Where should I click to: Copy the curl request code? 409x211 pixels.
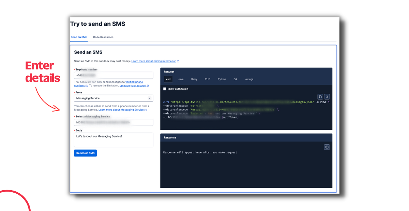320,97
